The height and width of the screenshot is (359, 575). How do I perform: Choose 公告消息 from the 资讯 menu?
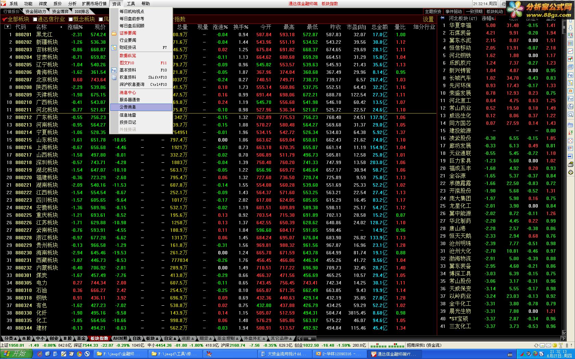click(x=141, y=107)
